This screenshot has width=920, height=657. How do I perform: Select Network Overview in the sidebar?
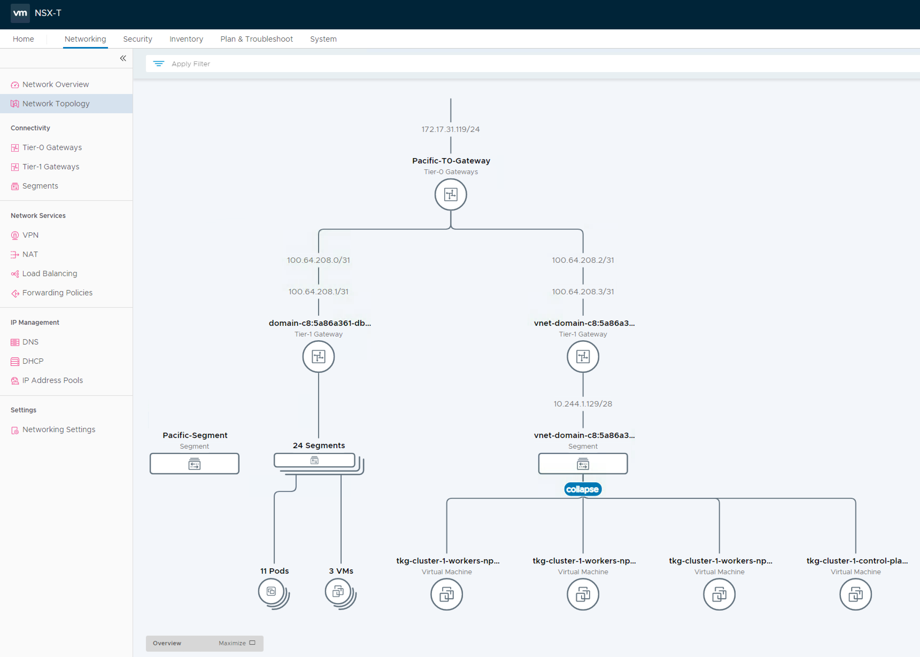pos(56,84)
